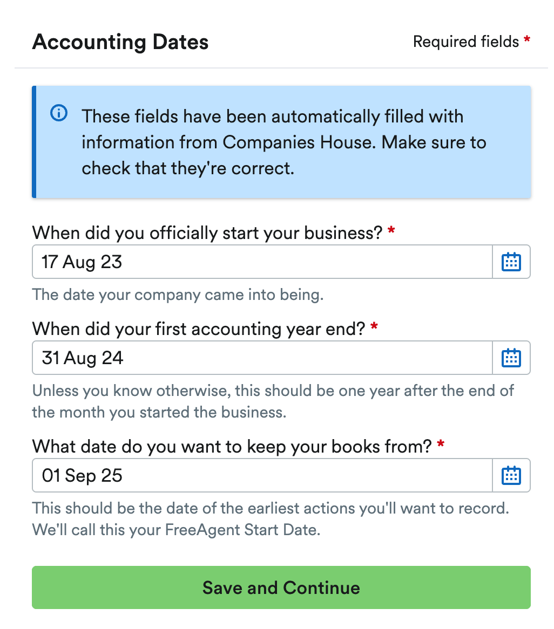Open calendar picker for business start date

[x=511, y=262]
